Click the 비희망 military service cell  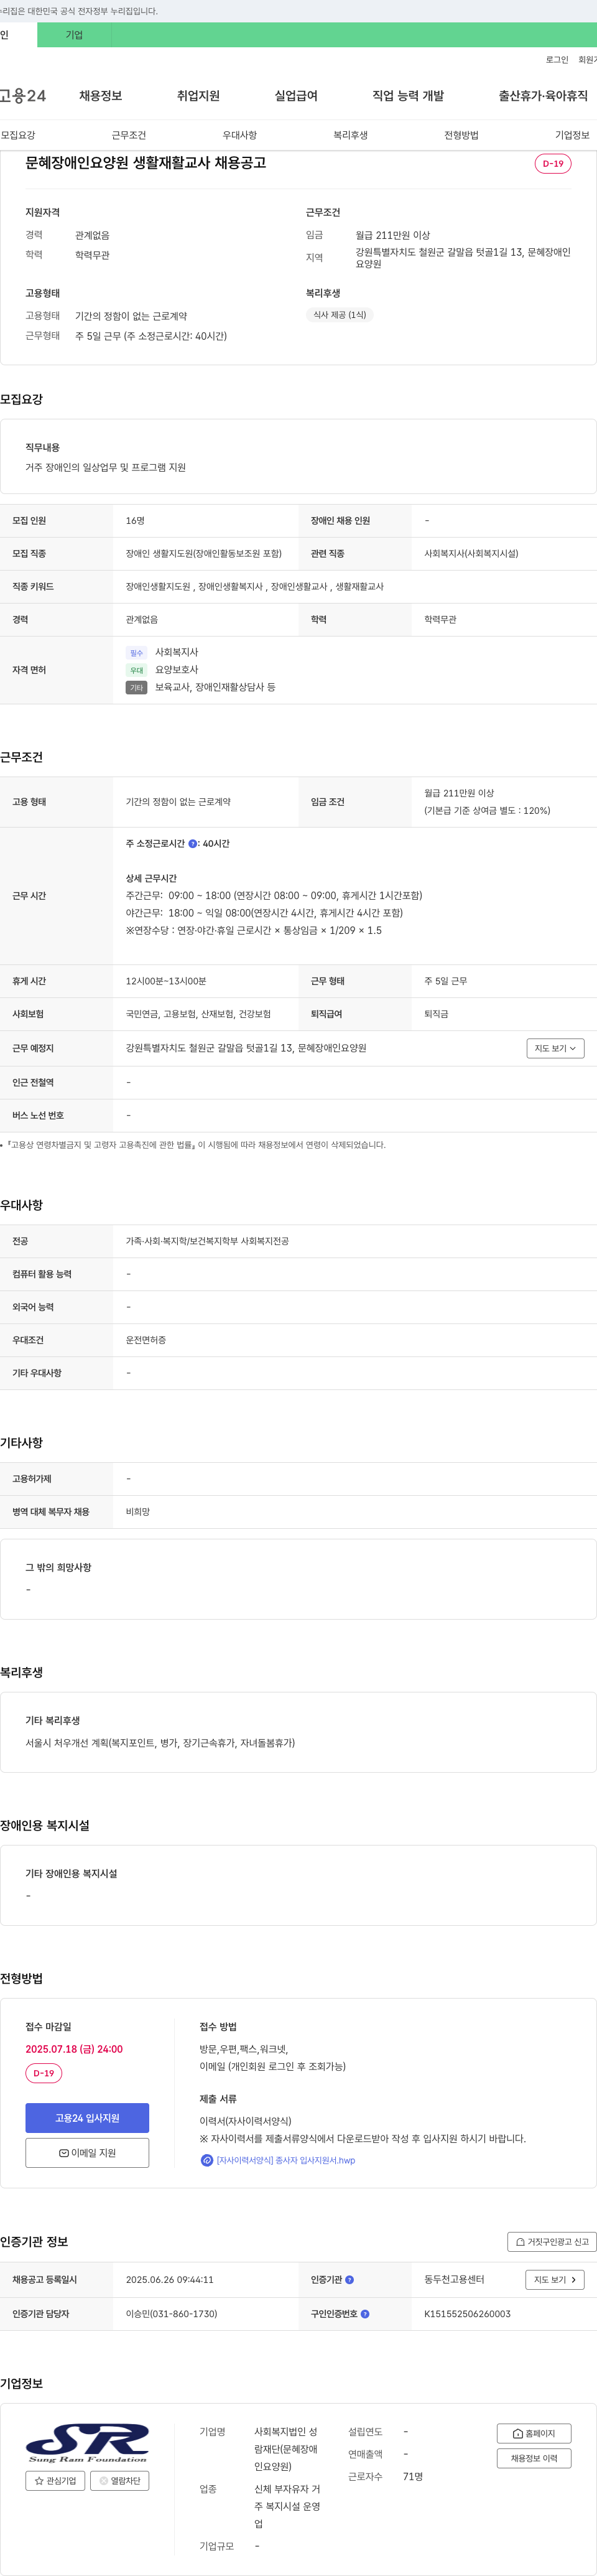pos(354,1512)
